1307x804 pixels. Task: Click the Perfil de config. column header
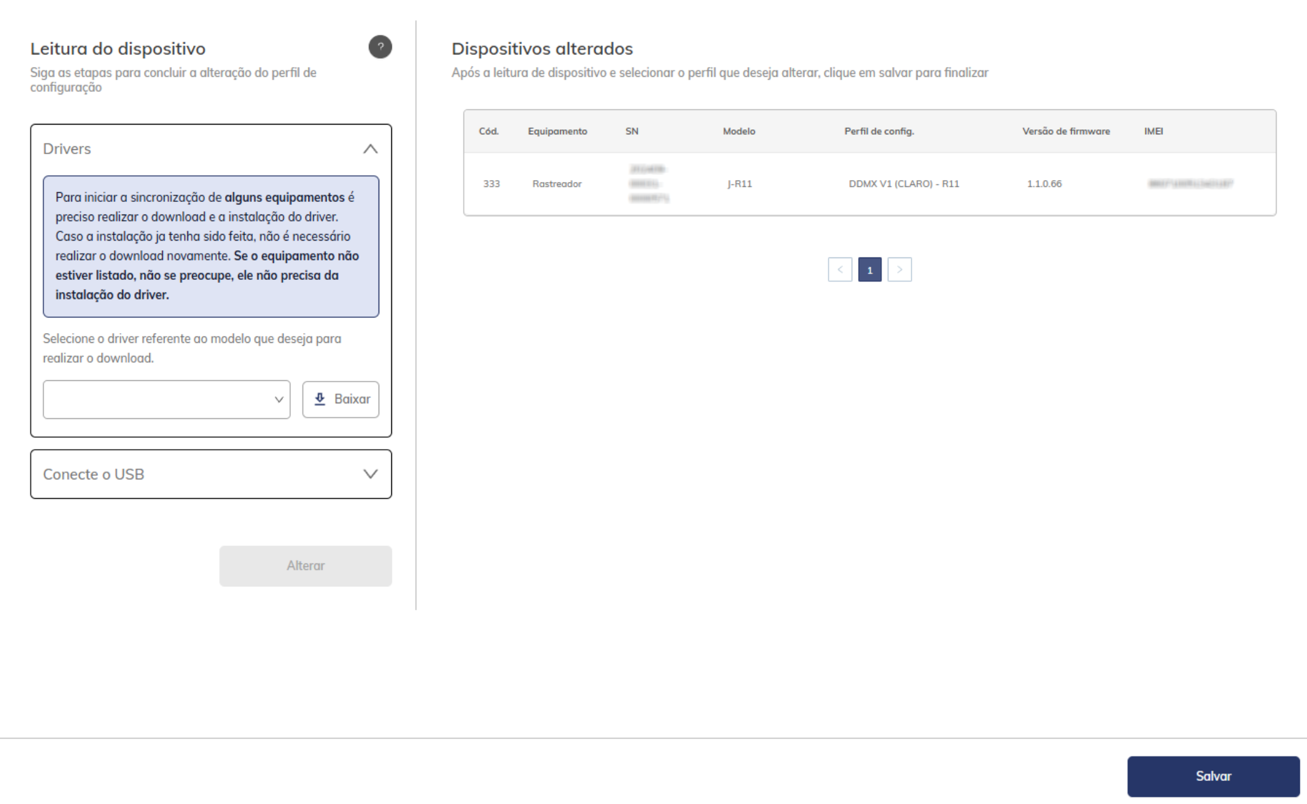(x=879, y=131)
